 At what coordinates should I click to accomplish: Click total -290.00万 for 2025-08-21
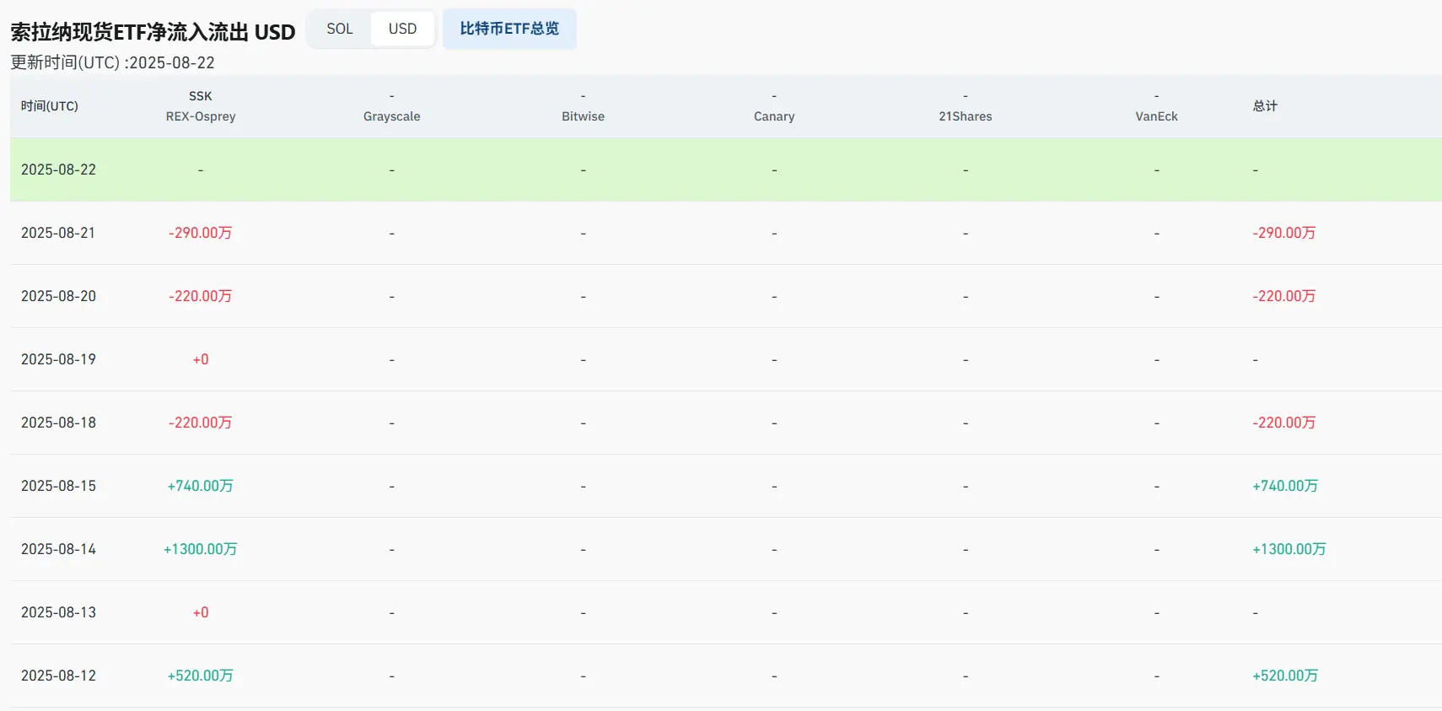(x=1284, y=233)
